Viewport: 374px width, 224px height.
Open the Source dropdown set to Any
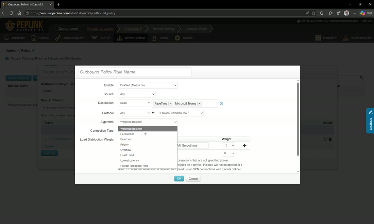(x=137, y=94)
